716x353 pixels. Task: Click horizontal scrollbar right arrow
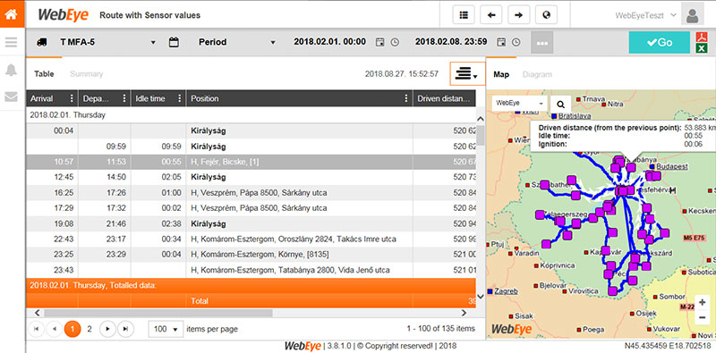pos(464,314)
